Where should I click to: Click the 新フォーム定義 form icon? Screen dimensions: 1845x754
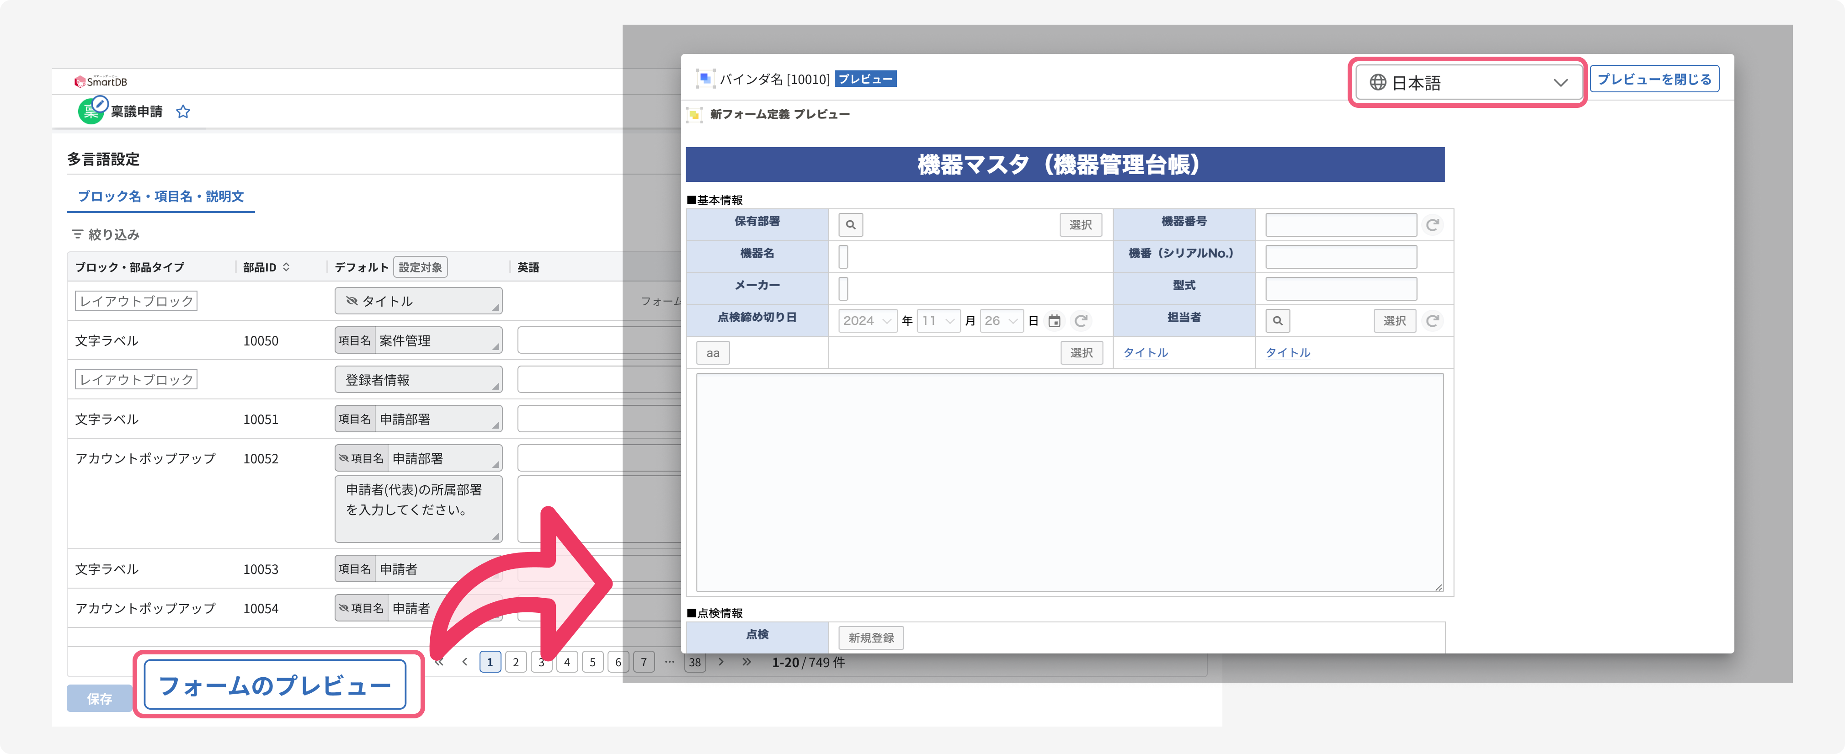(x=694, y=115)
